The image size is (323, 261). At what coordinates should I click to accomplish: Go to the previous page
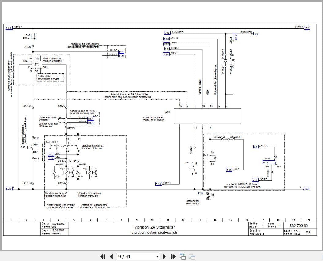click(x=111, y=256)
